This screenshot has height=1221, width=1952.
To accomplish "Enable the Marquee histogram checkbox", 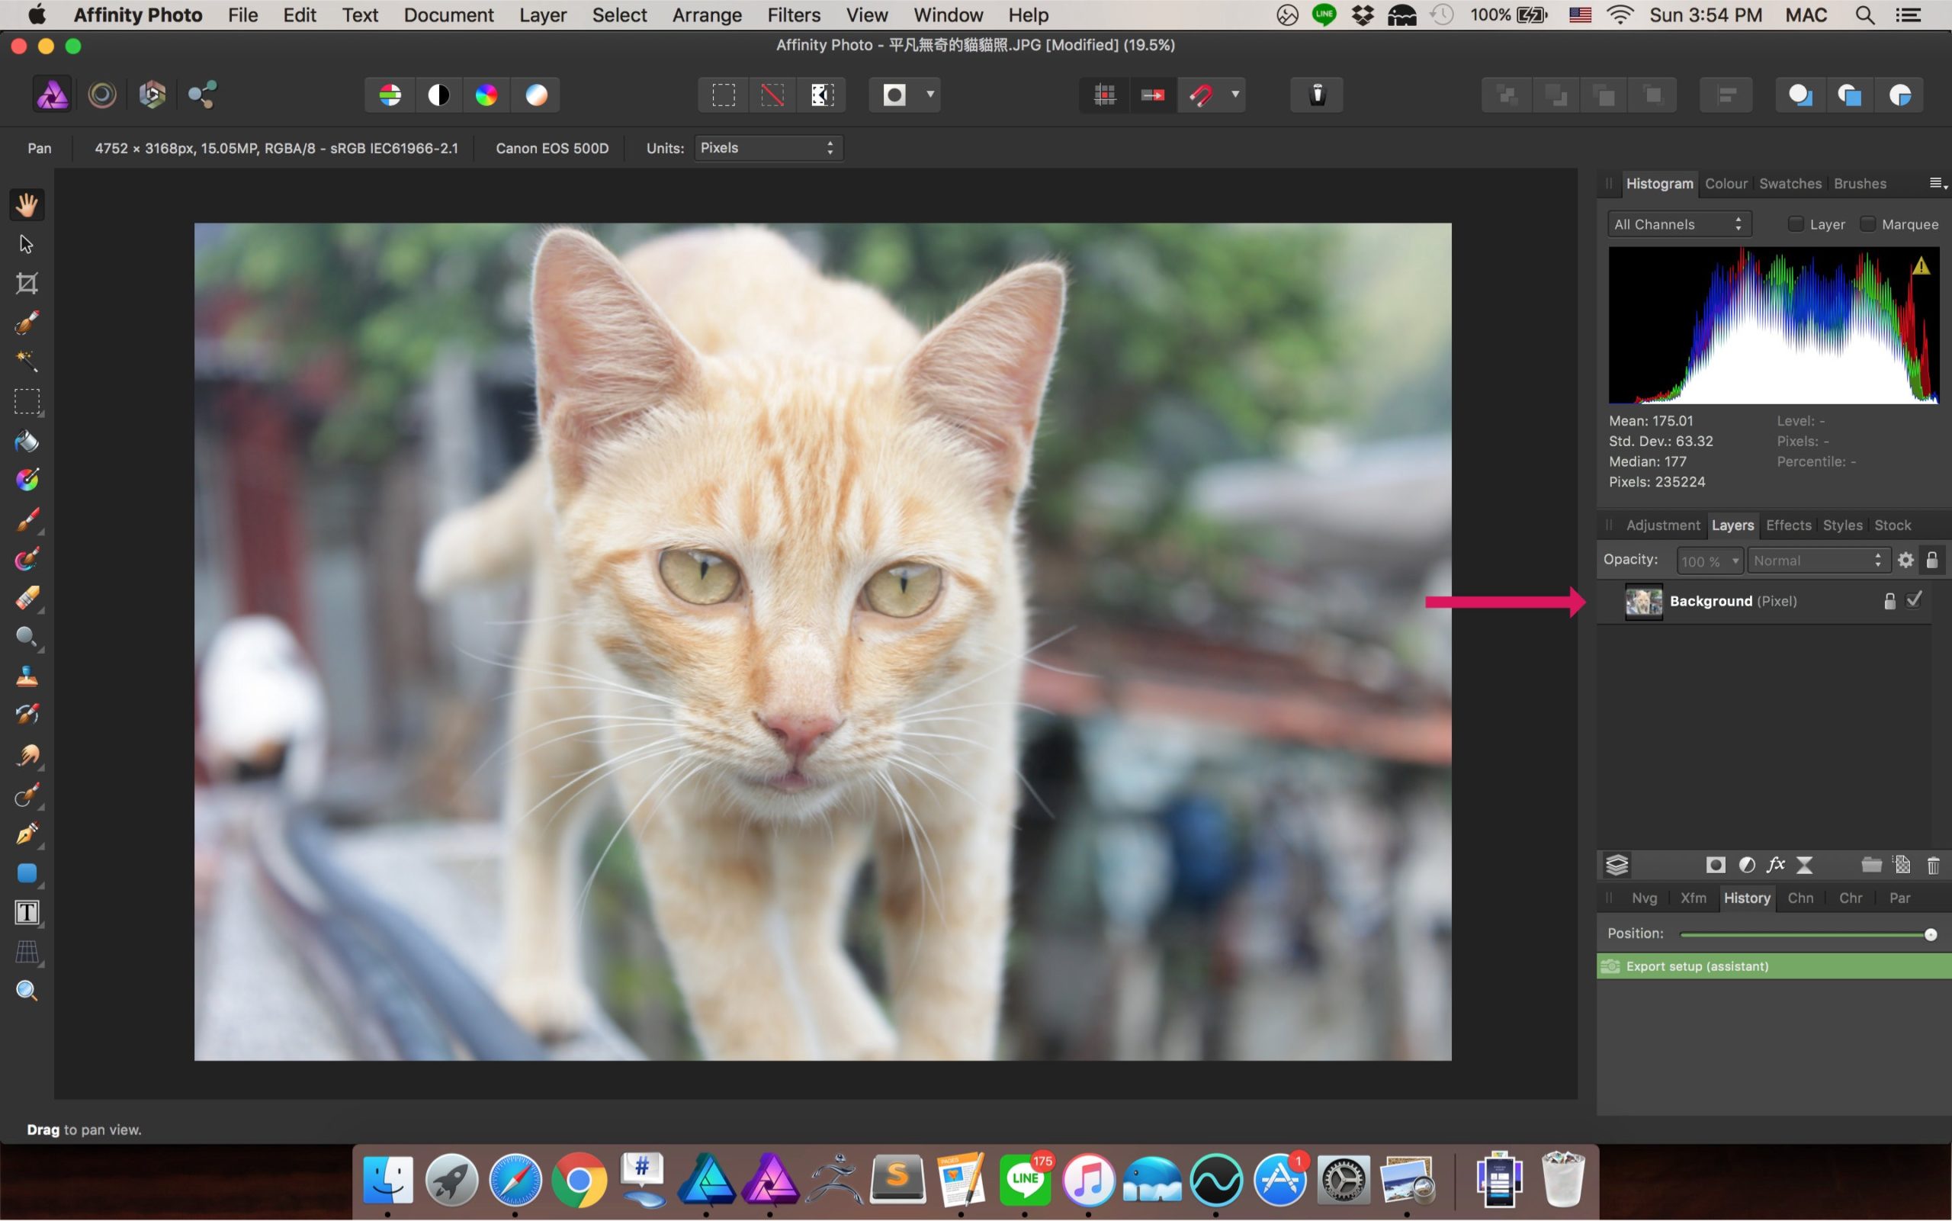I will pyautogui.click(x=1867, y=224).
